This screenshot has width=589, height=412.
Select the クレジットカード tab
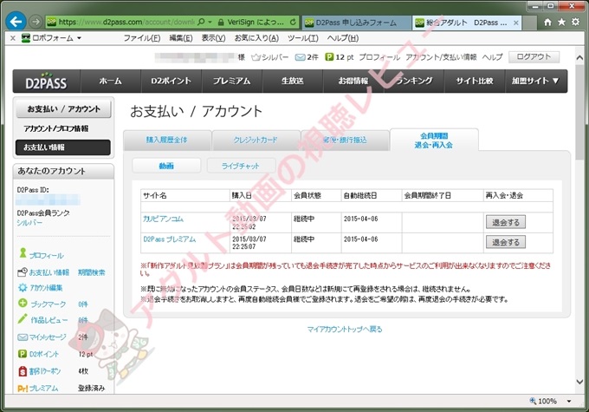point(256,140)
